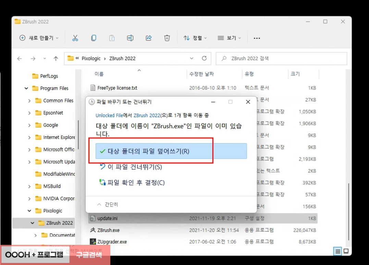
Task: Click Pixologic in the breadcrumb path
Action: pyautogui.click(x=91, y=58)
